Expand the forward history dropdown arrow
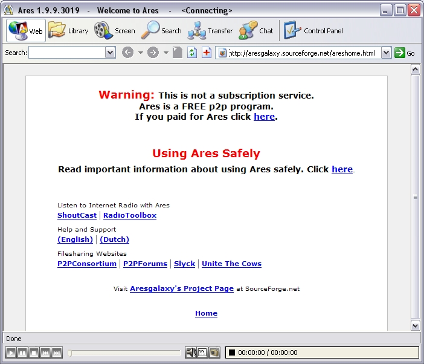Image resolution: width=424 pixels, height=364 pixels. pyautogui.click(x=166, y=53)
